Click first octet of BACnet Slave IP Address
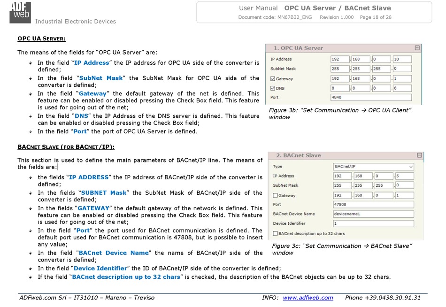Viewport: 446px width, 307px height. tap(342, 176)
